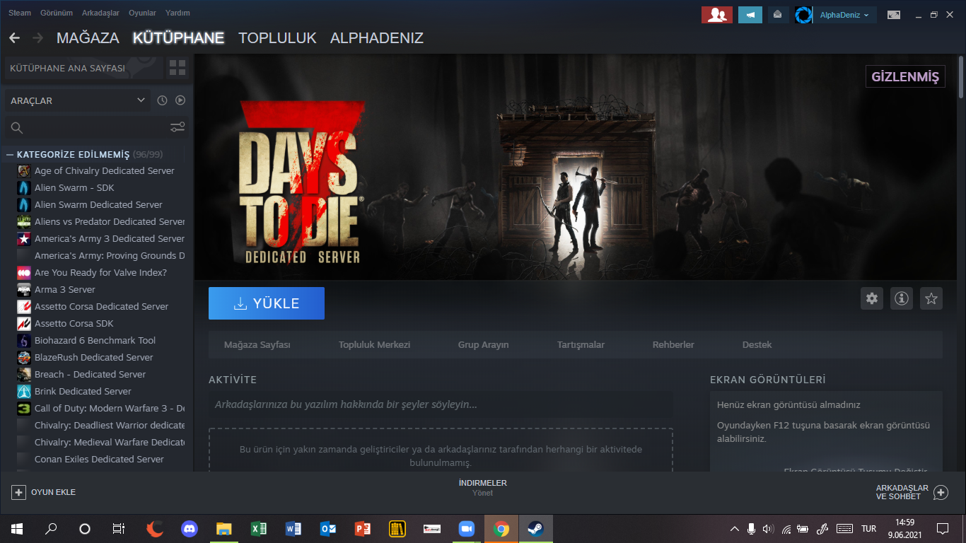966x543 pixels.
Task: Open the red friend requests icon
Action: 716,14
